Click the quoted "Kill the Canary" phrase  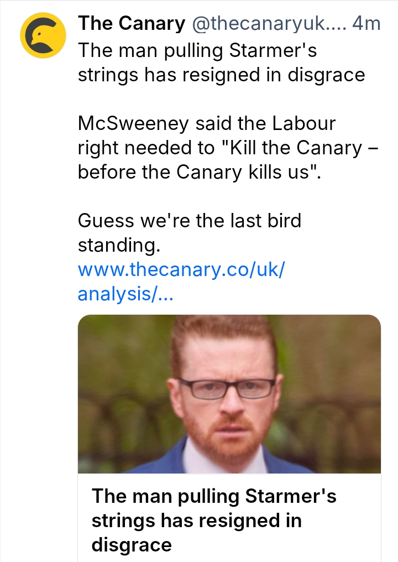click(296, 148)
